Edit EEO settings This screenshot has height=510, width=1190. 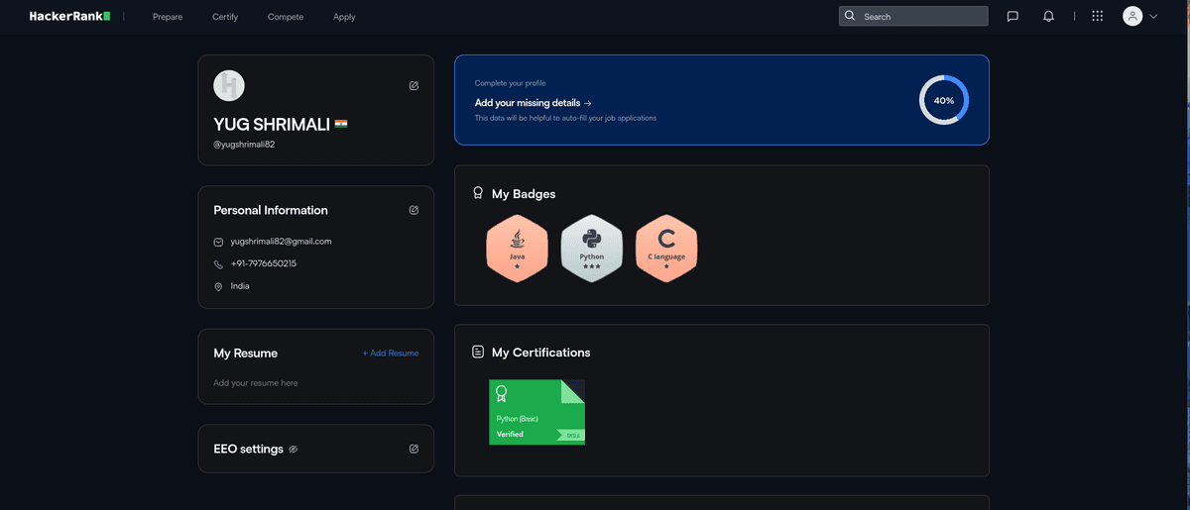(414, 449)
